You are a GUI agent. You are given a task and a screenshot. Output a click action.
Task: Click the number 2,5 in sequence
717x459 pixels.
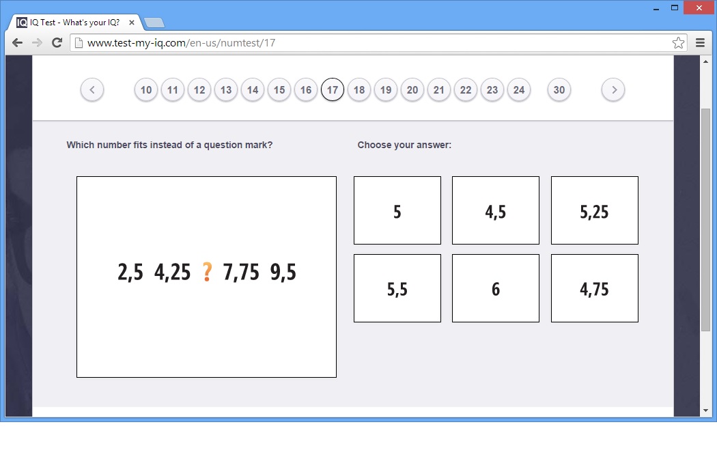[130, 272]
